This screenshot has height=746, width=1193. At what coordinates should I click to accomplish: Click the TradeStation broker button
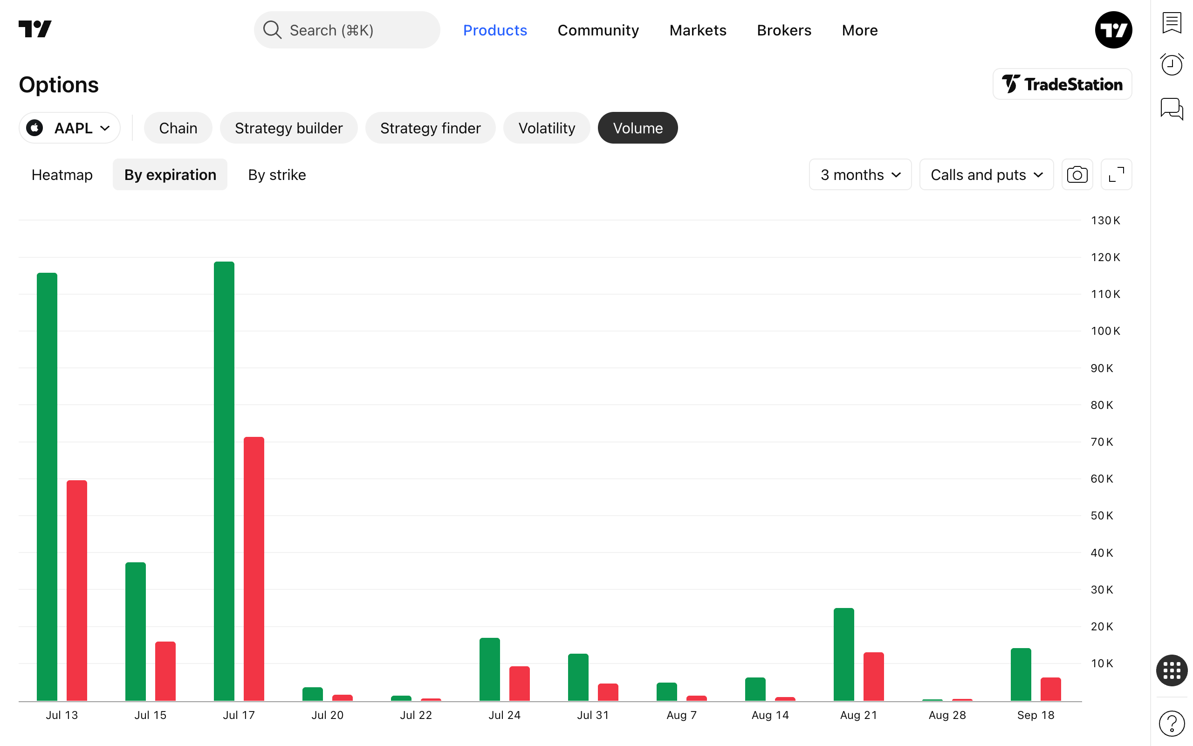(1062, 84)
